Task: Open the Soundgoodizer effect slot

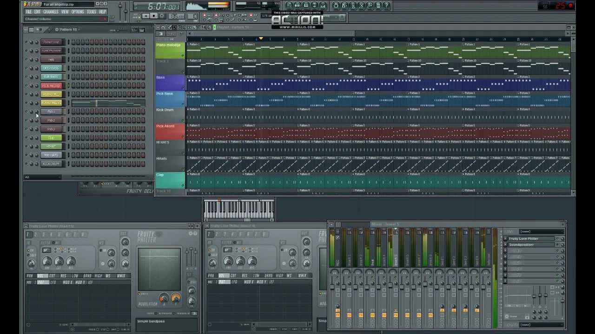Action: coord(531,244)
